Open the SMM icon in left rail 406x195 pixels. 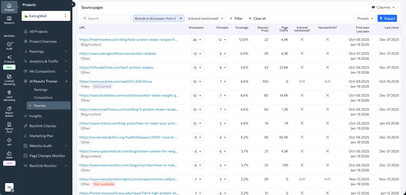click(x=9, y=155)
